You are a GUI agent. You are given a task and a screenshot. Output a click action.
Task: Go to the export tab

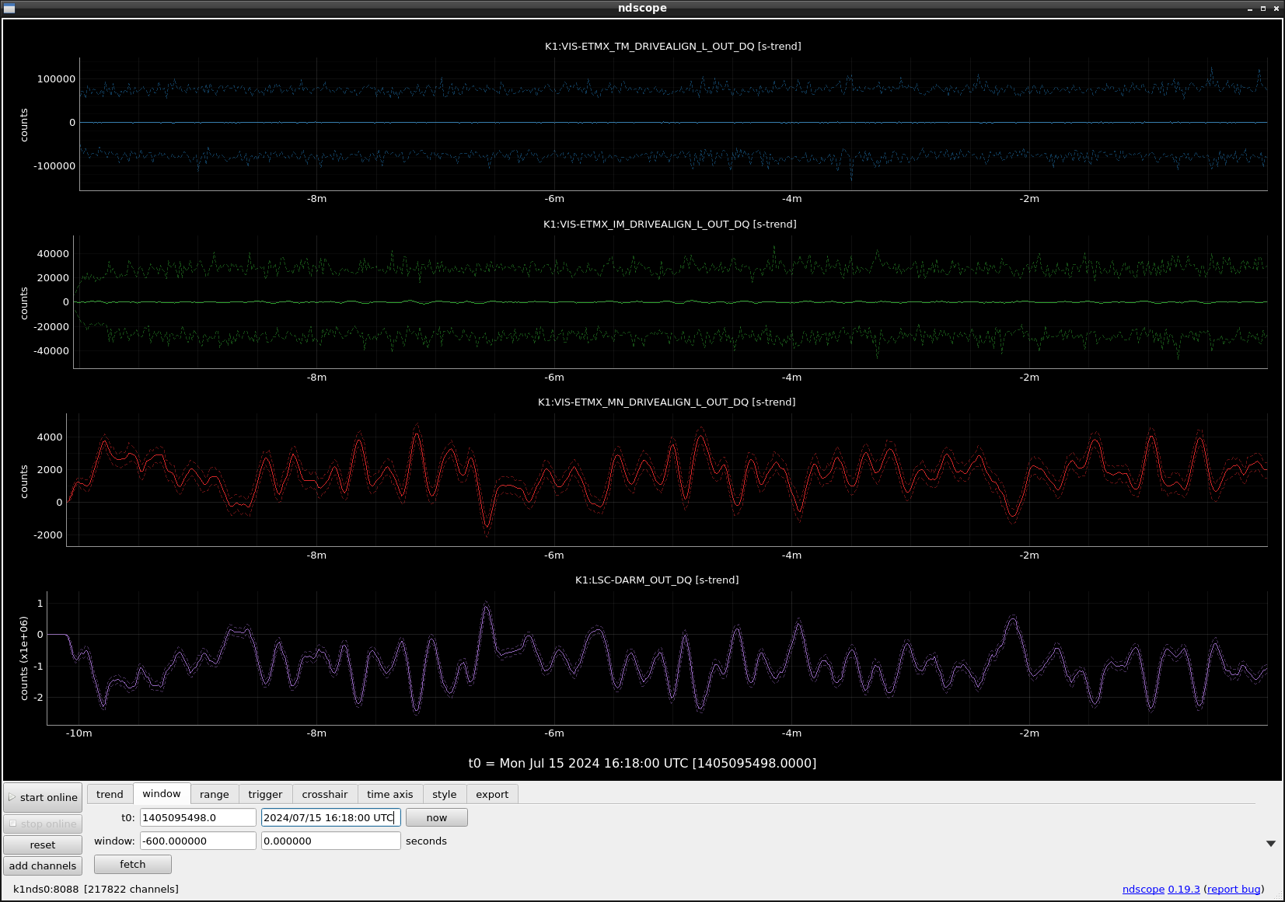click(491, 794)
